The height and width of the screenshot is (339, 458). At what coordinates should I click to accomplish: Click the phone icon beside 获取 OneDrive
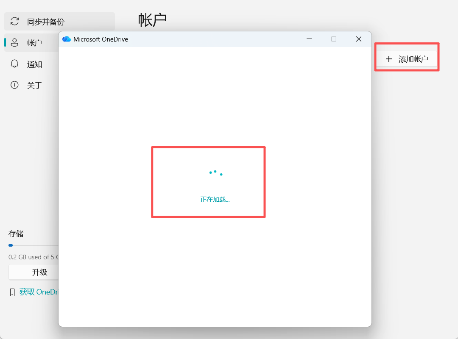pos(12,292)
